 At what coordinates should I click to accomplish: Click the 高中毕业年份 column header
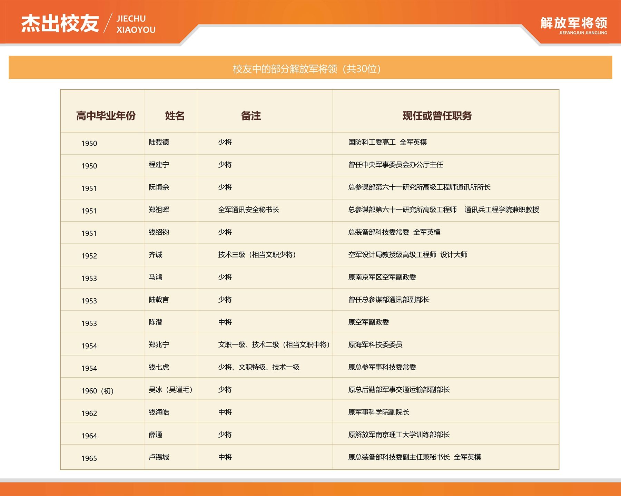[106, 116]
